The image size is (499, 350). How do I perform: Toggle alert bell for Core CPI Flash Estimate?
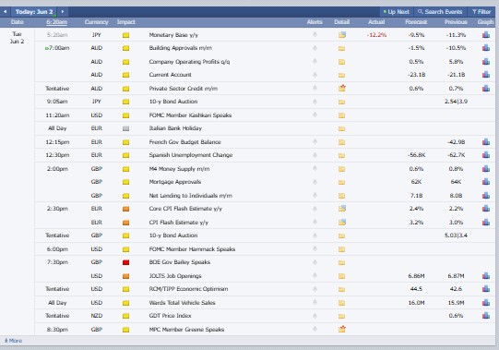(315, 209)
